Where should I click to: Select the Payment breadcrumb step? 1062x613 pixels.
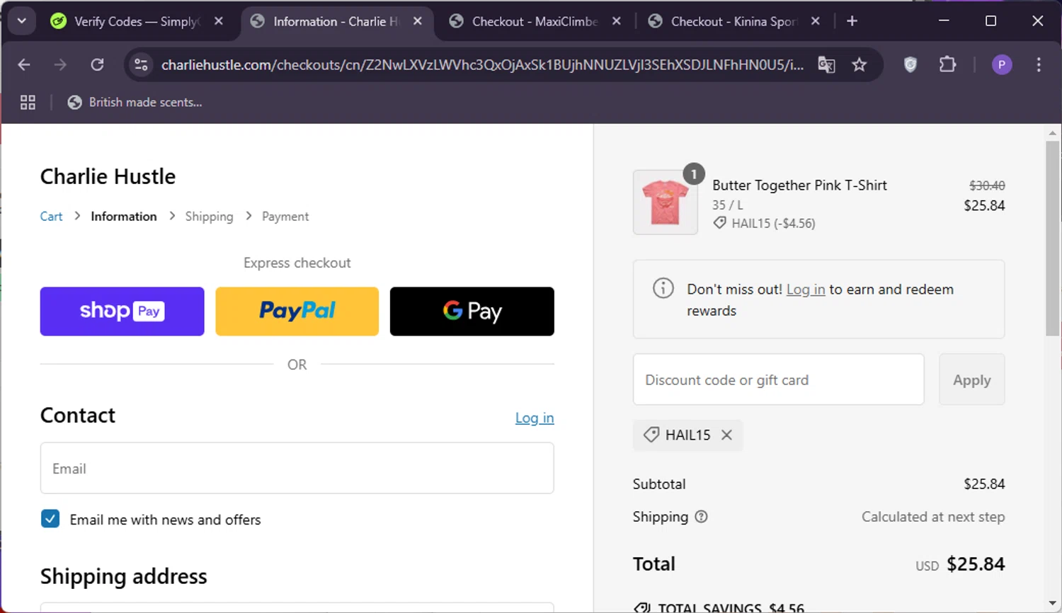[x=285, y=217]
